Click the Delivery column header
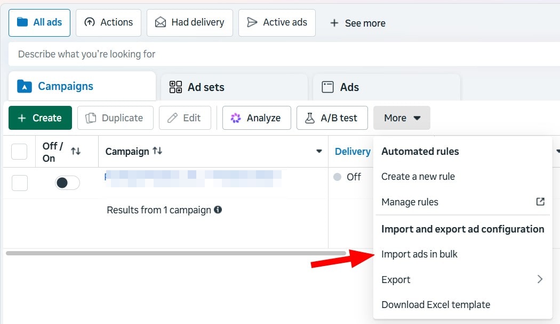 pyautogui.click(x=353, y=152)
